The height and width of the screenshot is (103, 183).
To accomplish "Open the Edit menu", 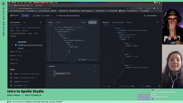I will (x=22, y=3).
